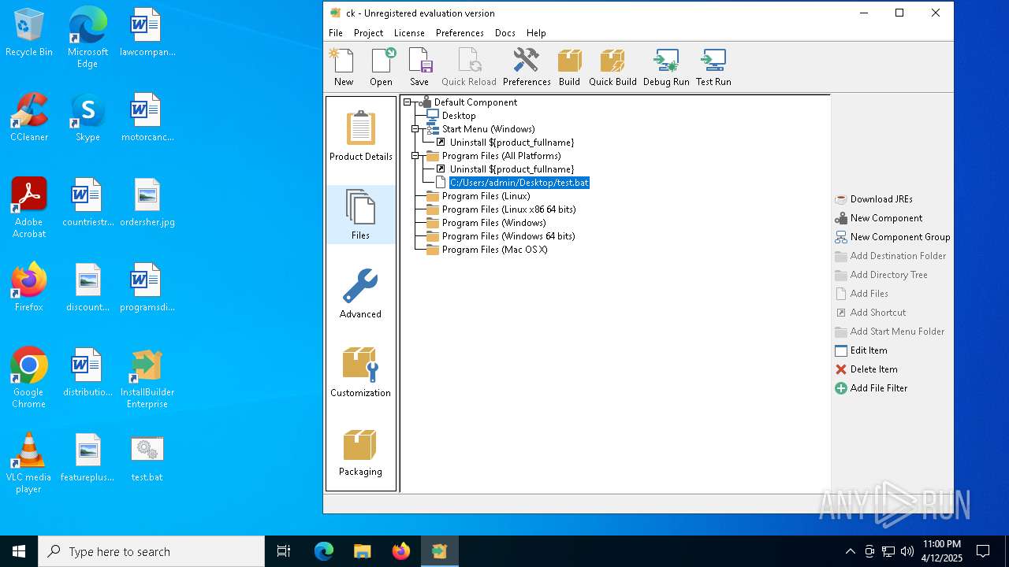Select Firefox desktop shortcut
1009x567 pixels.
point(29,288)
